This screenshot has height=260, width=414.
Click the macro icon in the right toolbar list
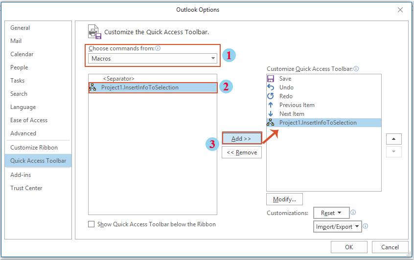[x=270, y=123]
